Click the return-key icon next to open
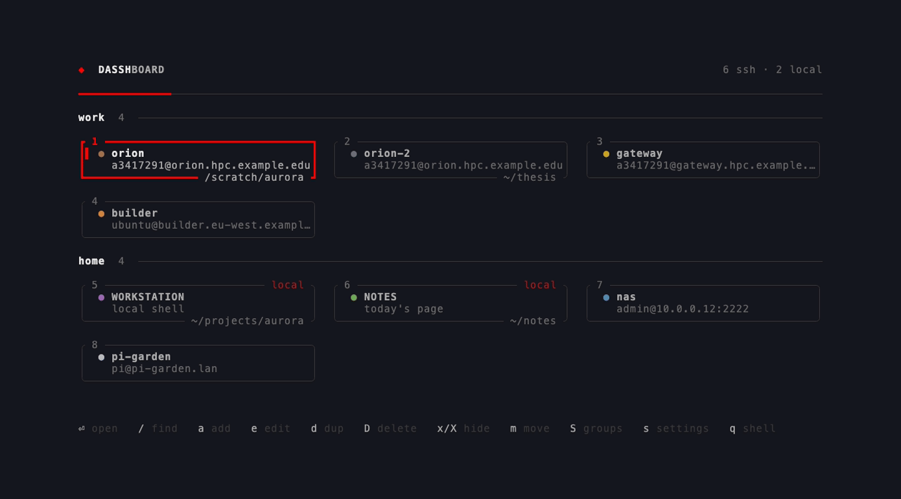The width and height of the screenshot is (901, 499). (x=82, y=428)
